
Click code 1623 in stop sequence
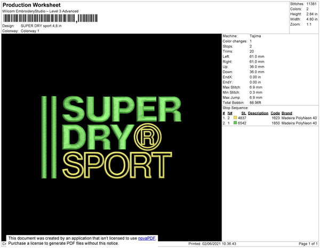(x=276, y=118)
